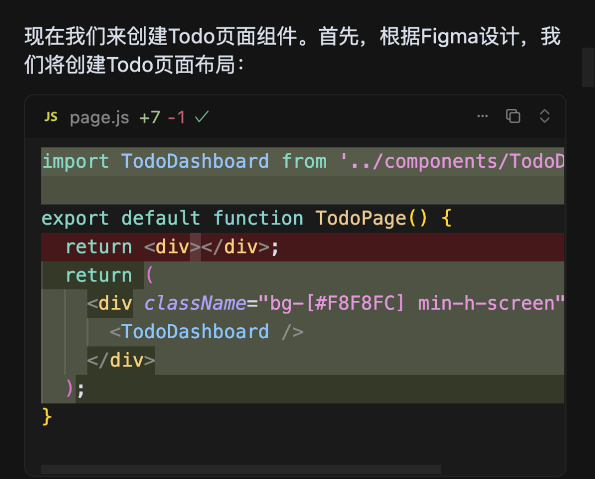Click the JS file type icon
This screenshot has width=595, height=479.
[x=50, y=116]
